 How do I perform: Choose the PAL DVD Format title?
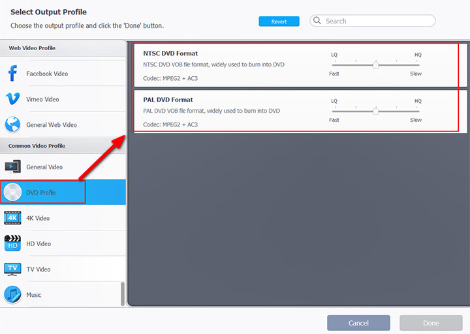168,100
